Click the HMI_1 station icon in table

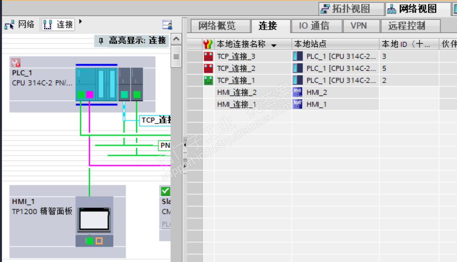(298, 104)
